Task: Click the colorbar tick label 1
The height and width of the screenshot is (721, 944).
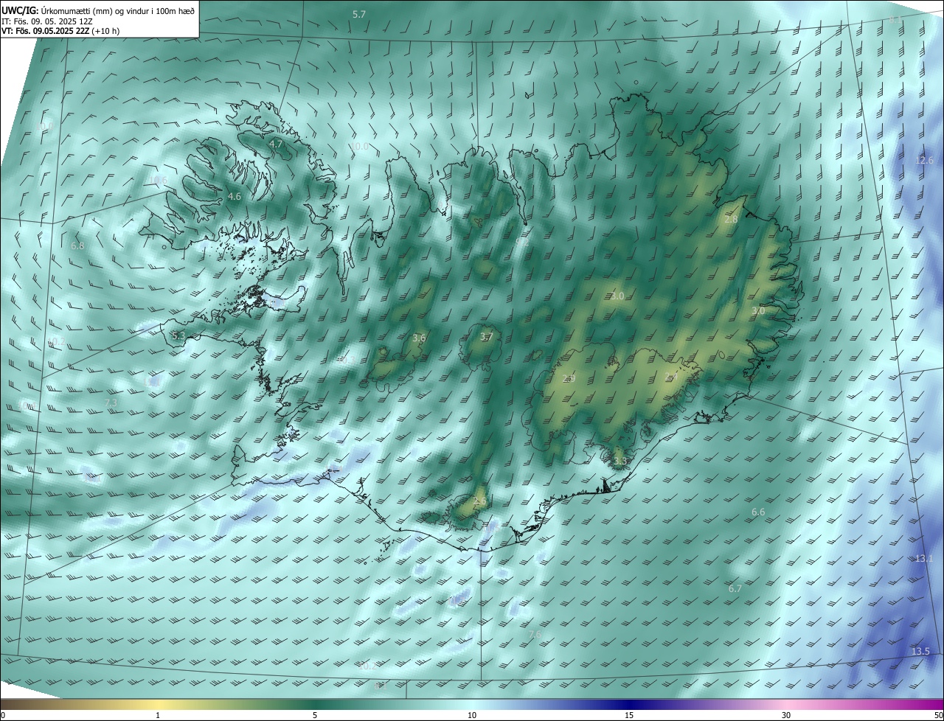Action: coord(158,715)
